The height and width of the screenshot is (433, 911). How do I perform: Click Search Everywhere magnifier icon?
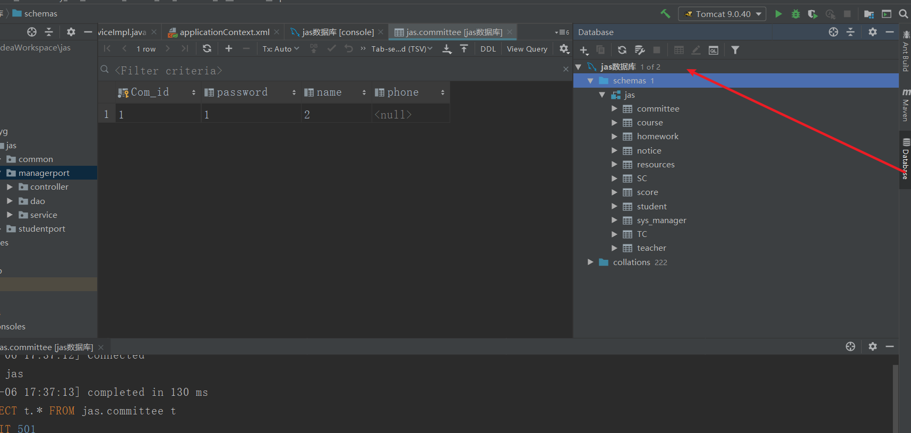click(903, 14)
